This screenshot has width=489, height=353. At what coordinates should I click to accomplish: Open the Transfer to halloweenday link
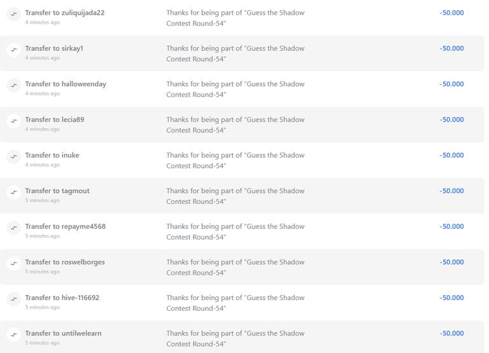[x=66, y=84]
